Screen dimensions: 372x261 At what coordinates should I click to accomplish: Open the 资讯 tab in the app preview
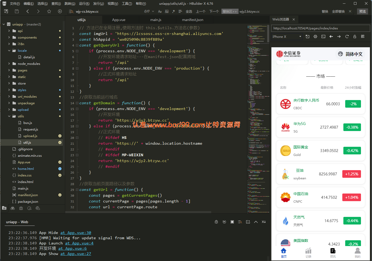[x=333, y=253]
